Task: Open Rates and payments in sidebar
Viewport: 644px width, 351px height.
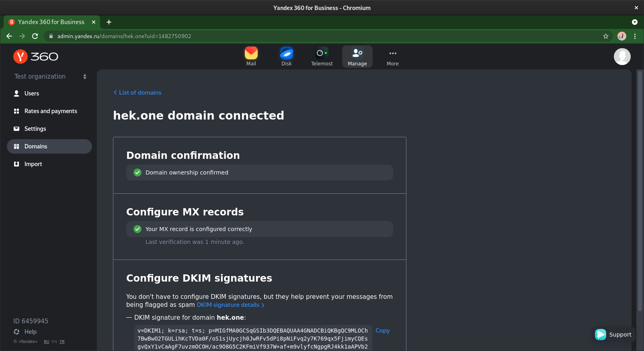Action: (x=49, y=111)
